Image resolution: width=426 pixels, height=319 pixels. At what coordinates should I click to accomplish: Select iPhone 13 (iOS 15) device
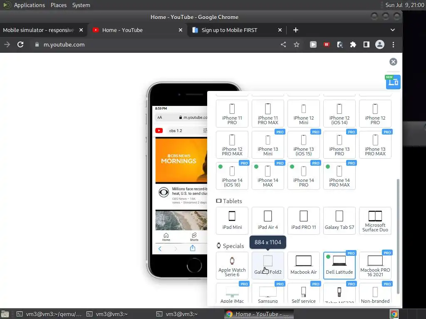(x=303, y=145)
